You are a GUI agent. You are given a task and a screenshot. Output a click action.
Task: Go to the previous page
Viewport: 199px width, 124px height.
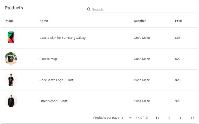point(169,118)
